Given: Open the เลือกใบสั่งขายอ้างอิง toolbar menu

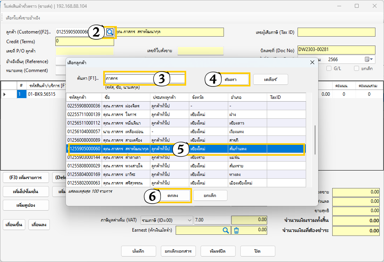Looking at the screenshot, I should (x=23, y=18).
